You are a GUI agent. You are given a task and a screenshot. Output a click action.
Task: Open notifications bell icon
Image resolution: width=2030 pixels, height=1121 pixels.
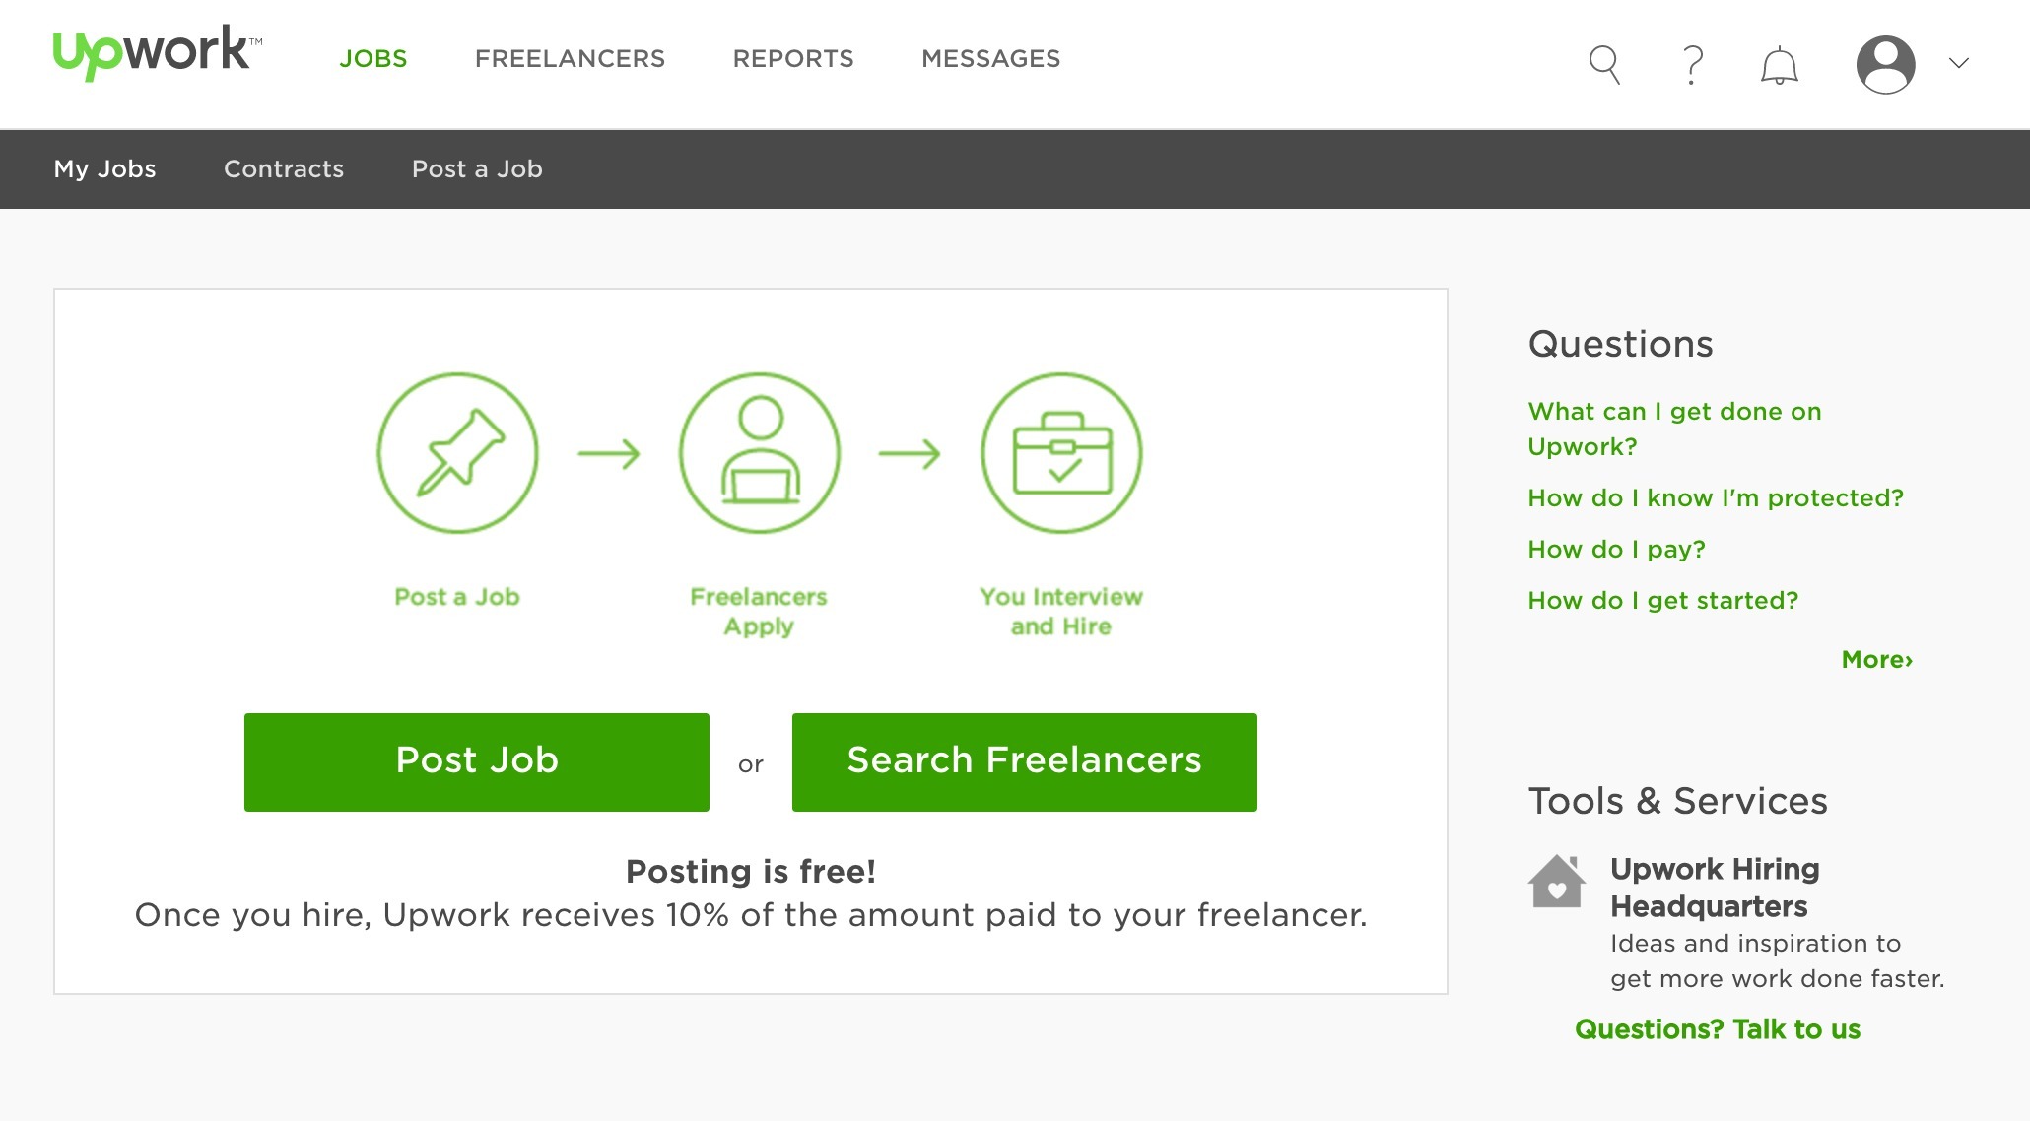1780,66
